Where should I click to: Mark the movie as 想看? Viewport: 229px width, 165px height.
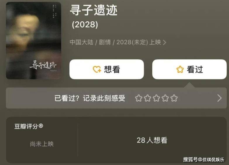tap(107, 69)
